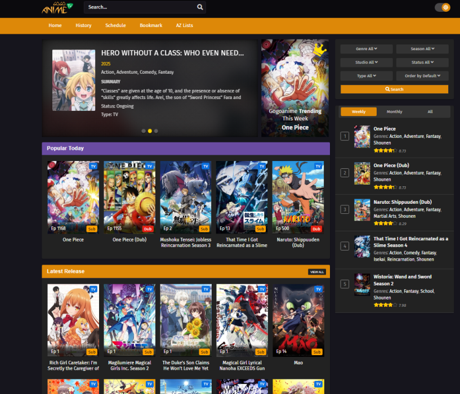Image resolution: width=460 pixels, height=394 pixels.
Task: Open the Mushoku Tensei Jobless Reincarnation title link
Action: click(186, 243)
